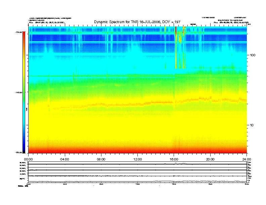
Task: Click the horizontal green line across the spectrum
Action: click(138, 76)
